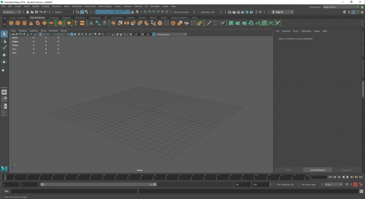
Task: Toggle playback loop button
Action: tap(347, 184)
